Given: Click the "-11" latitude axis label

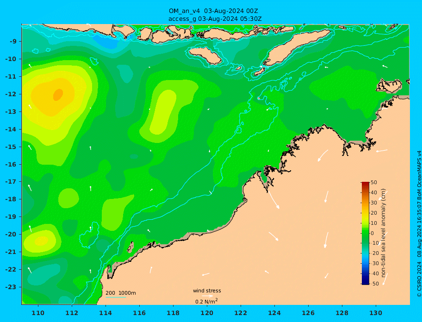Looking at the screenshot, I should pyautogui.click(x=11, y=77).
